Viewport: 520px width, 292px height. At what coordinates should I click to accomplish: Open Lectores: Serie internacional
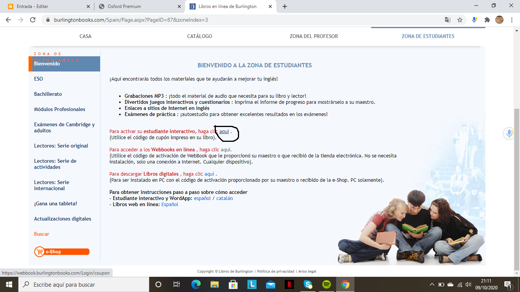[52, 185]
